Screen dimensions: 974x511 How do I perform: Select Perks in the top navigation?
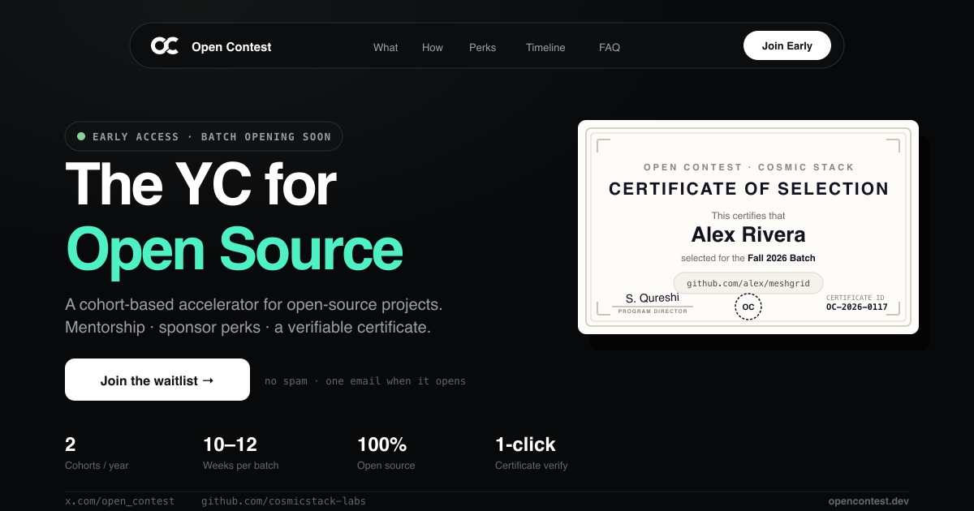tap(482, 47)
